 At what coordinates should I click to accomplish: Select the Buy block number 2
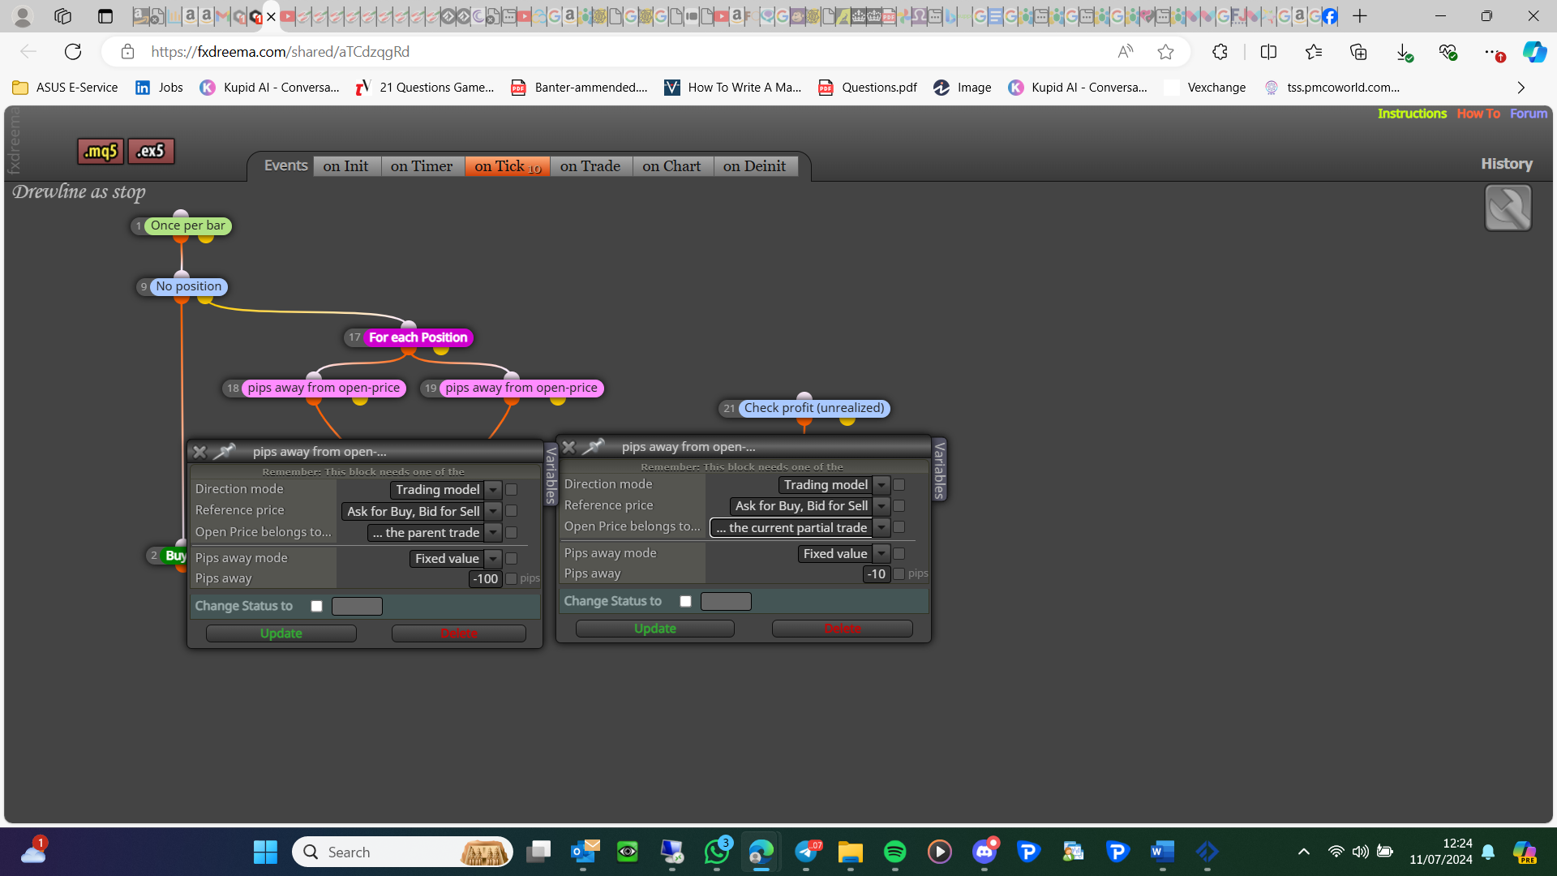click(175, 556)
